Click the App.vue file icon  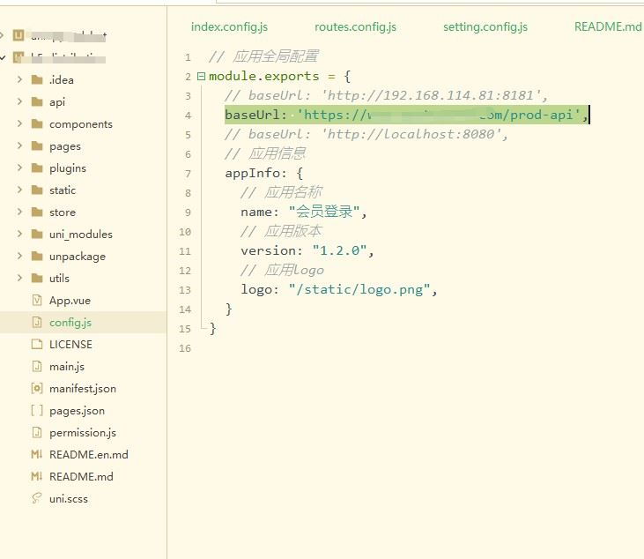click(x=37, y=300)
